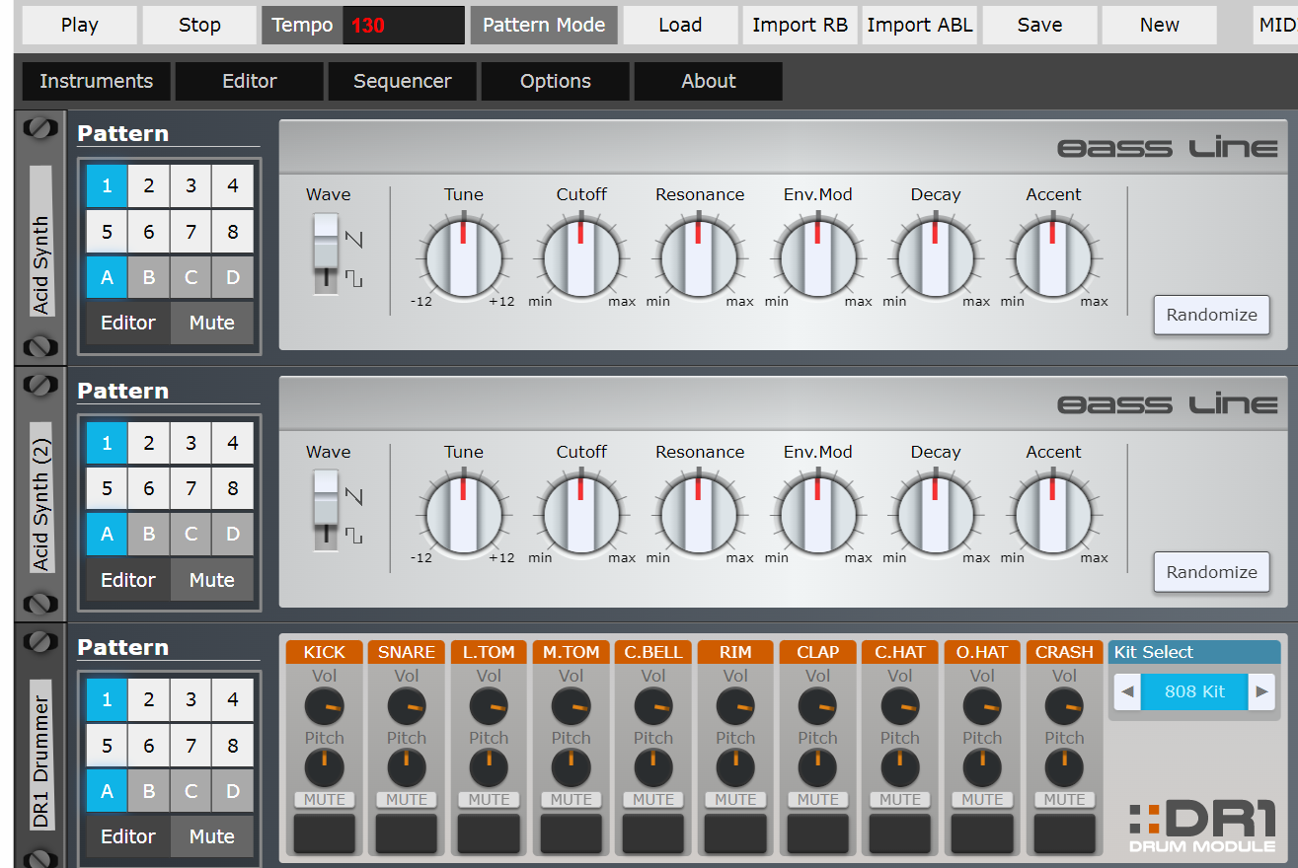Select pattern 7 on the first Acid Synth
1298x868 pixels.
pyautogui.click(x=191, y=233)
